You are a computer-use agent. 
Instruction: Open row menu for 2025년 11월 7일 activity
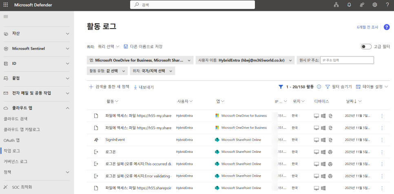tap(382, 116)
